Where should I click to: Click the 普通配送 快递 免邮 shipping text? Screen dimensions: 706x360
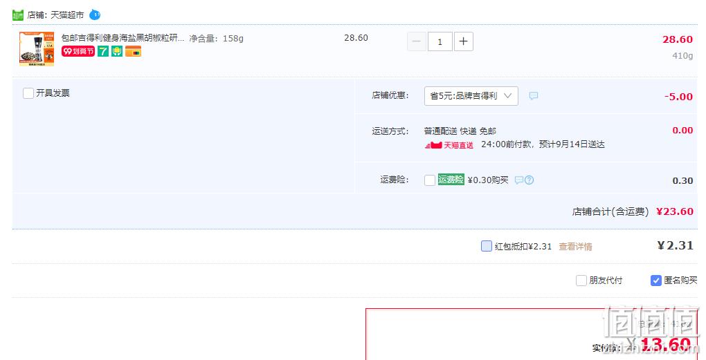point(460,131)
